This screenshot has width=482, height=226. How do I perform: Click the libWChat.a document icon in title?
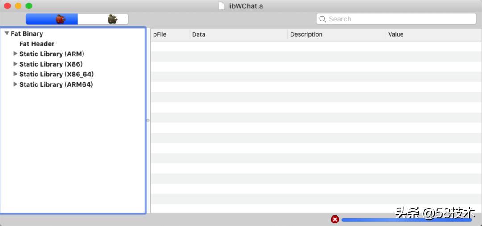(222, 6)
